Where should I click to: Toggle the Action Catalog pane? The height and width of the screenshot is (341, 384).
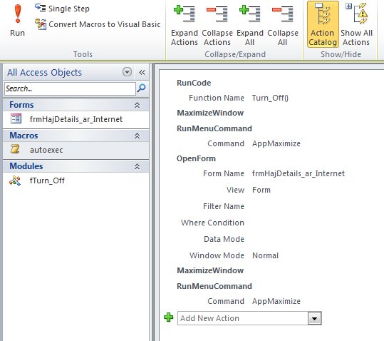[x=323, y=24]
